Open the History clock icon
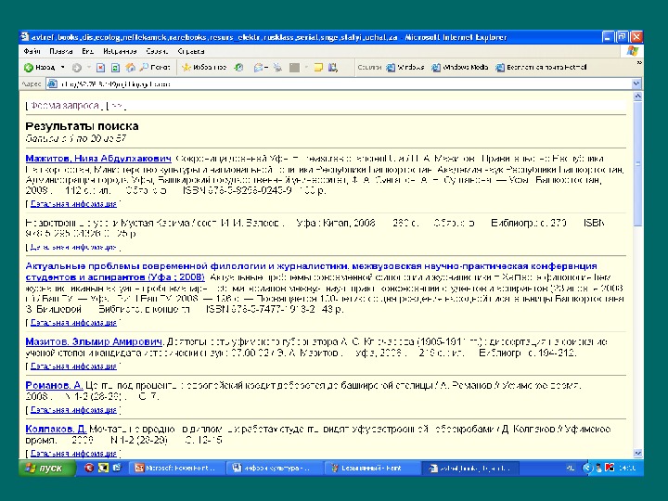668x501 pixels. (238, 68)
